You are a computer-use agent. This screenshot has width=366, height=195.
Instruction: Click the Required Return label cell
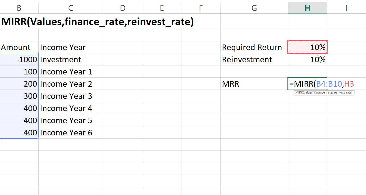tap(252, 47)
